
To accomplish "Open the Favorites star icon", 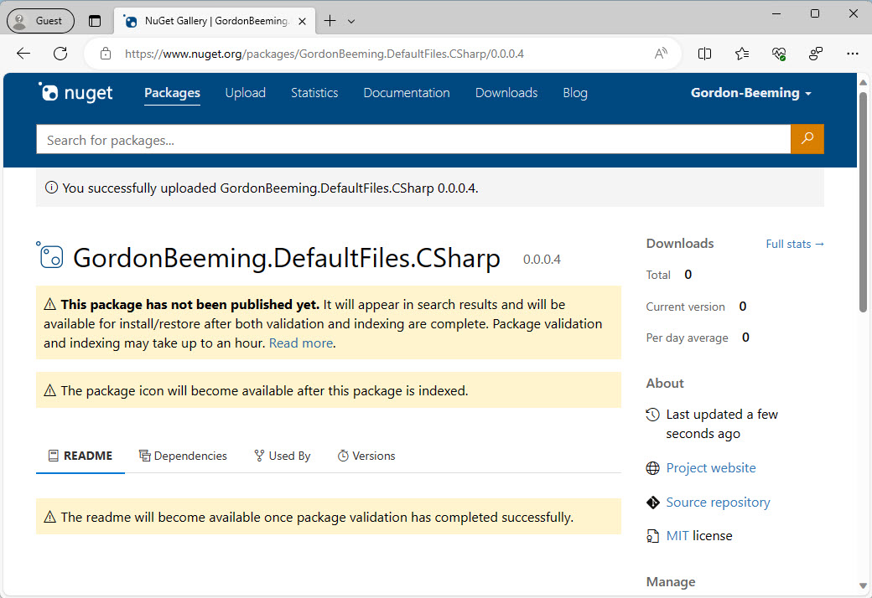I will pos(742,54).
